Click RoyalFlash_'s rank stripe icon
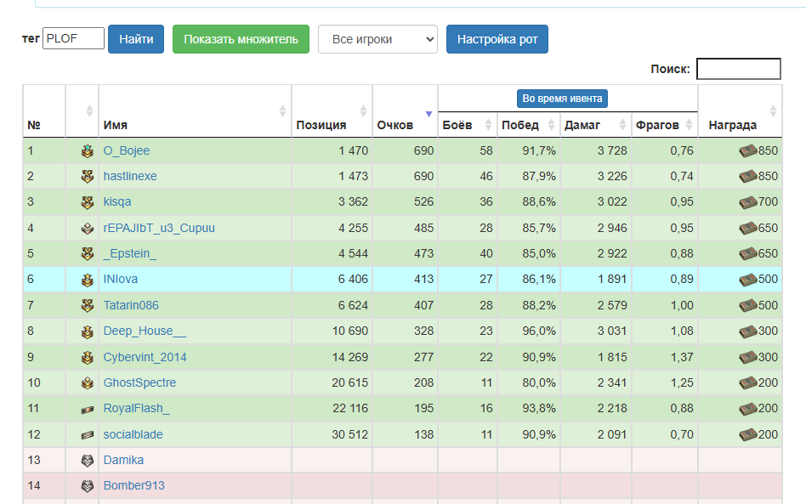This screenshot has width=806, height=504. coord(88,410)
